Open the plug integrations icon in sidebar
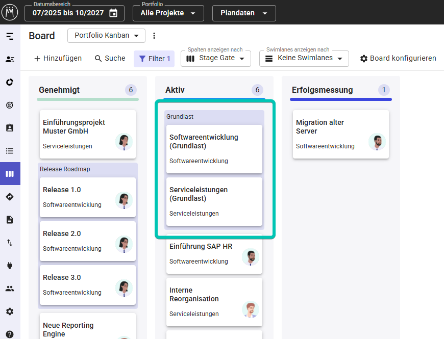Image resolution: width=444 pixels, height=339 pixels. tap(10, 266)
